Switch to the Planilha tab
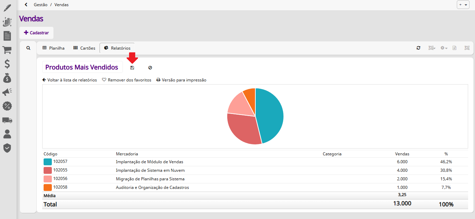Screen dimensions: 475x219 pos(54,48)
